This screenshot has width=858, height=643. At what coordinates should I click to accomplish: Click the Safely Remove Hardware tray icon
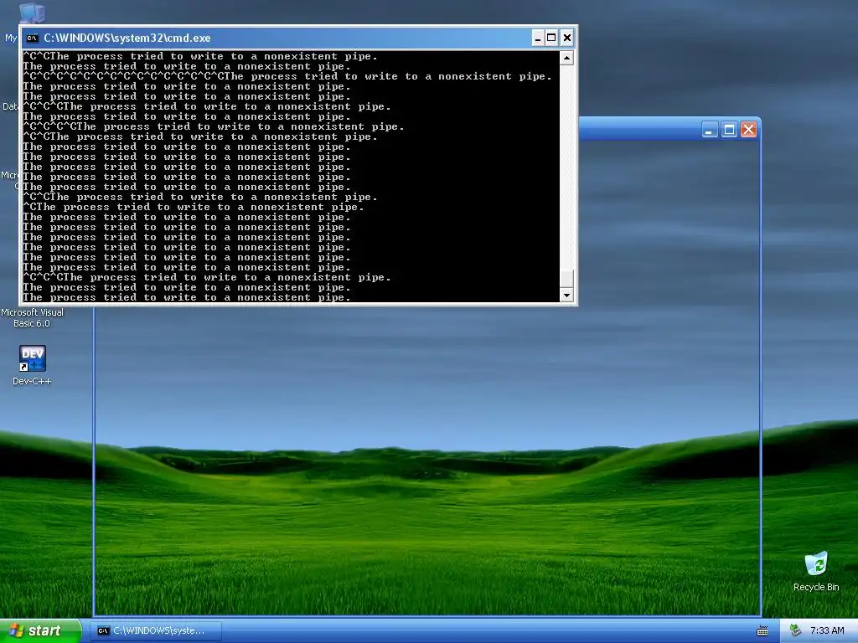click(x=795, y=630)
